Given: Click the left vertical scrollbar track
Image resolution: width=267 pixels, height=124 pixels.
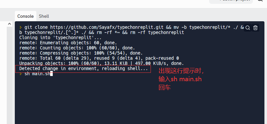Looking at the screenshot, I should [x=9, y=75].
